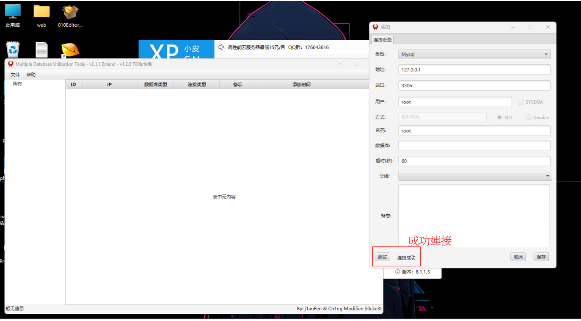Click the 连接成功 status text
Viewport: 581px width, 321px height.
406,257
